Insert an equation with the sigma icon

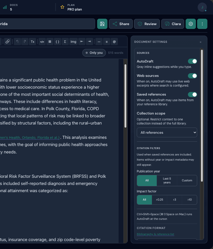(65, 42)
